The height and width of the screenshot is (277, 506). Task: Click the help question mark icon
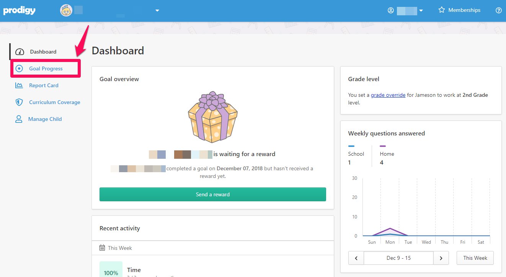tap(499, 10)
